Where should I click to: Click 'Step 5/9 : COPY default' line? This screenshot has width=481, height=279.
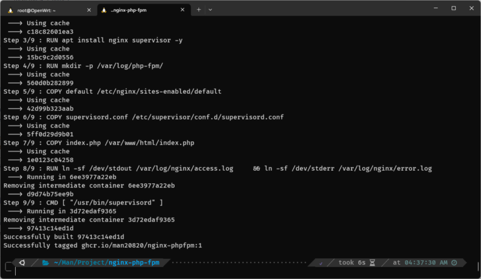click(112, 91)
